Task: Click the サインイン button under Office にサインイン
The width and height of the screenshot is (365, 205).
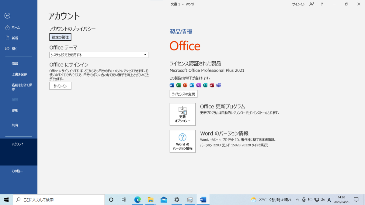Action: [60, 86]
